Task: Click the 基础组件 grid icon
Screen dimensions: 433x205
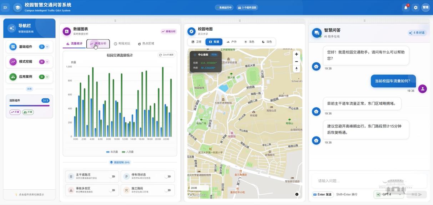Action: tap(13, 47)
